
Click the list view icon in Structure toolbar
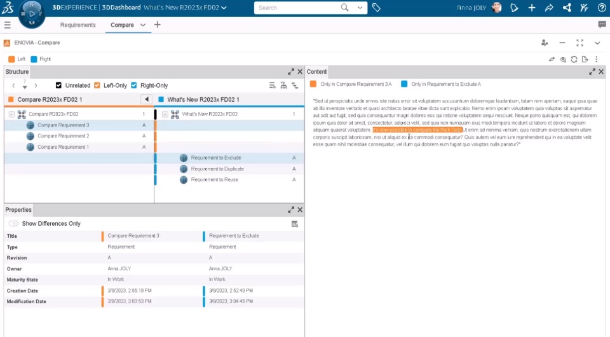[273, 85]
